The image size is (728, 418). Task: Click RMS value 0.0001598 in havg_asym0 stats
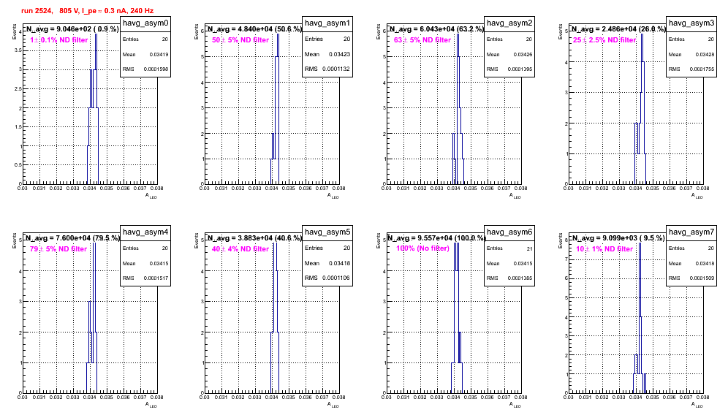(156, 69)
